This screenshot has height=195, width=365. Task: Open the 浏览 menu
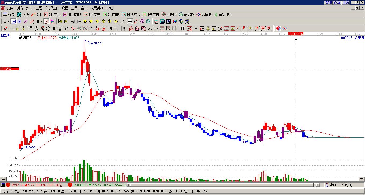pyautogui.click(x=20, y=8)
